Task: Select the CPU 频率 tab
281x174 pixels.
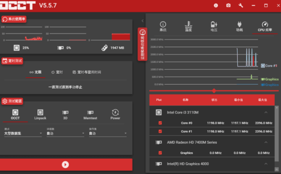Action: pyautogui.click(x=265, y=26)
